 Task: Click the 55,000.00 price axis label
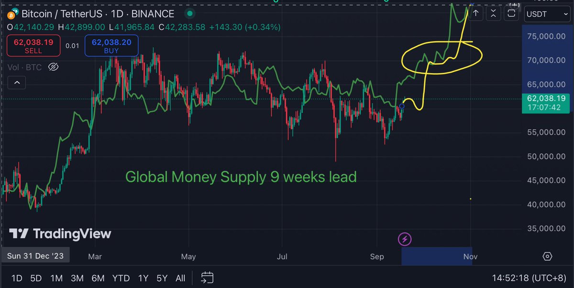(547, 132)
